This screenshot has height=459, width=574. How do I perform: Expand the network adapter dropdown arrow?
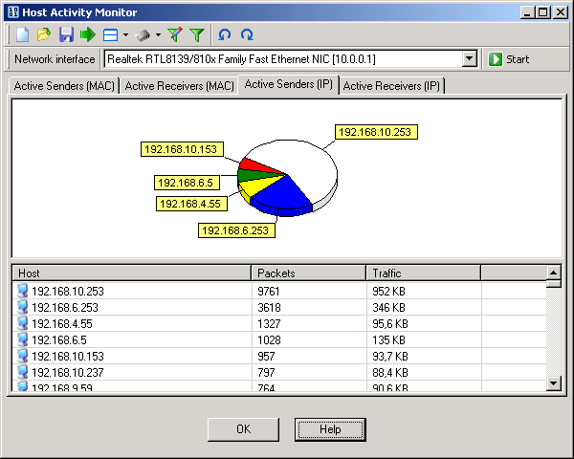pyautogui.click(x=158, y=35)
